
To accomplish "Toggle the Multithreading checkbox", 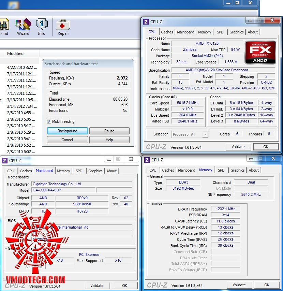I will click(49, 121).
